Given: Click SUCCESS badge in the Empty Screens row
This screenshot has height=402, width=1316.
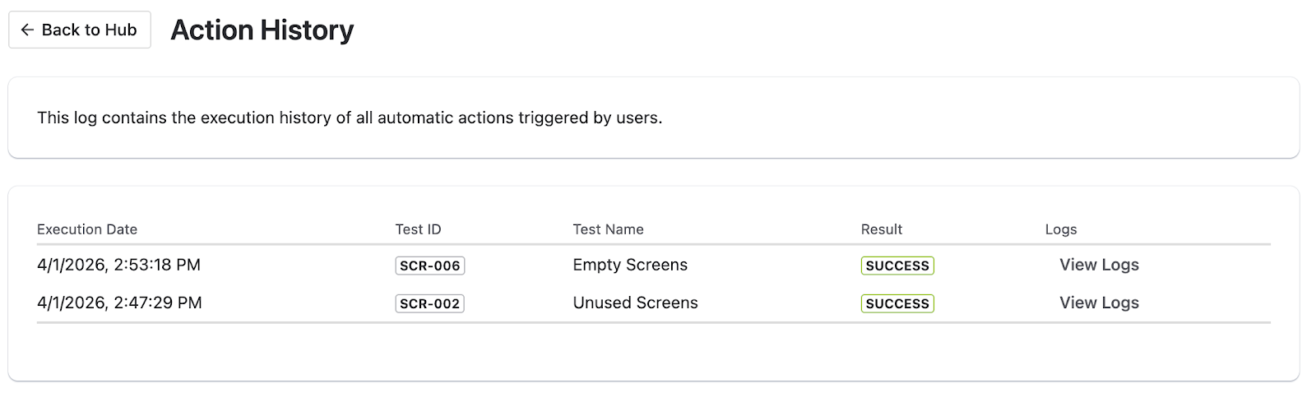Looking at the screenshot, I should (x=897, y=266).
